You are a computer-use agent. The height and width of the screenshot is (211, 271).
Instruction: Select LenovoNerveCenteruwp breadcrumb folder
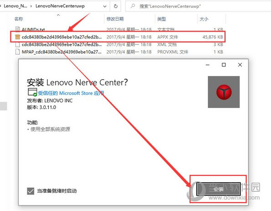[60, 6]
